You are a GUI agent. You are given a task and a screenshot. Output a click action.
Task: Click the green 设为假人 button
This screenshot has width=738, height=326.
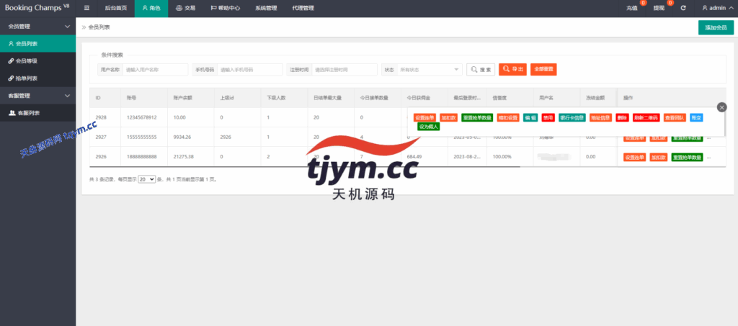coord(428,127)
